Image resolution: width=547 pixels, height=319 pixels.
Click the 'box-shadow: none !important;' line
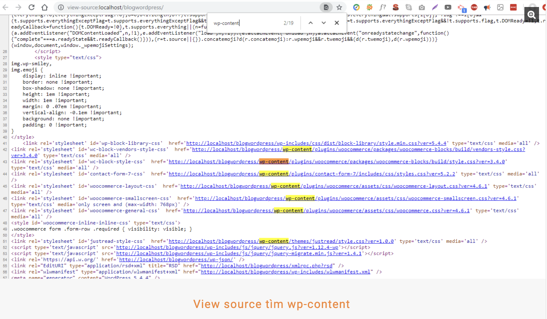(63, 88)
